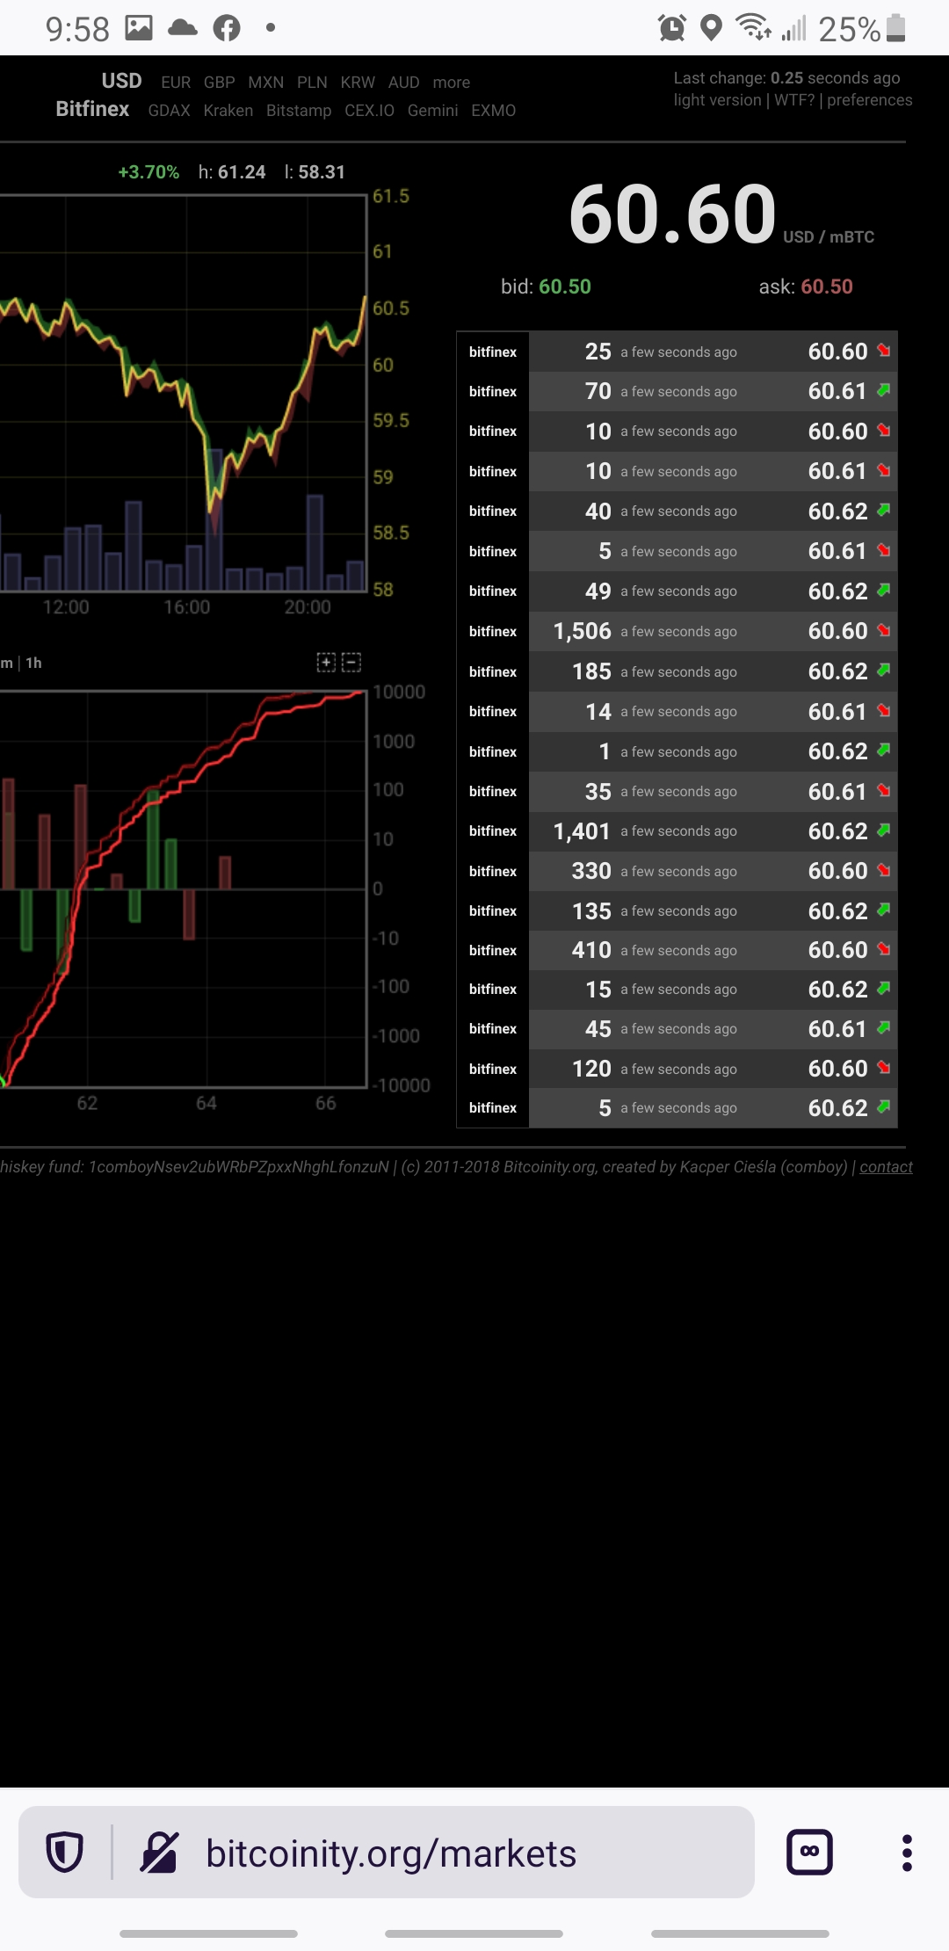Tap the browser address bar URL
This screenshot has width=949, height=1951.
[x=391, y=1853]
